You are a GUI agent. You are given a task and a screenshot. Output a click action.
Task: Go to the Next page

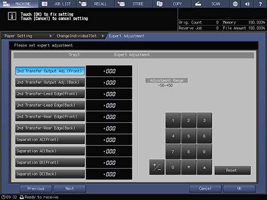click(x=70, y=189)
